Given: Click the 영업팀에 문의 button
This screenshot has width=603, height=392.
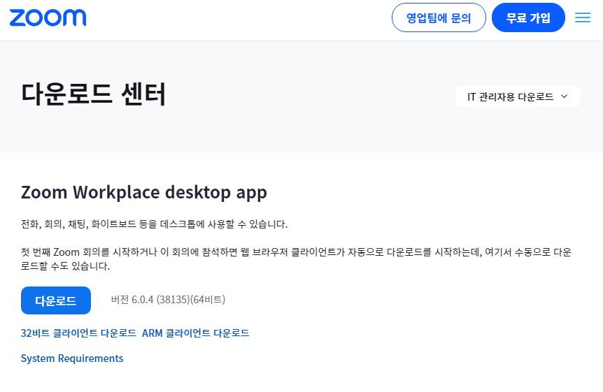Looking at the screenshot, I should [x=439, y=17].
